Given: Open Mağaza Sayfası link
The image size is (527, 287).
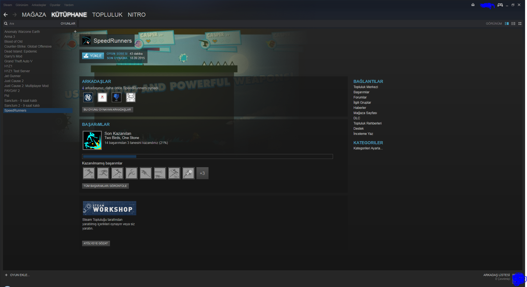Looking at the screenshot, I should pyautogui.click(x=365, y=113).
